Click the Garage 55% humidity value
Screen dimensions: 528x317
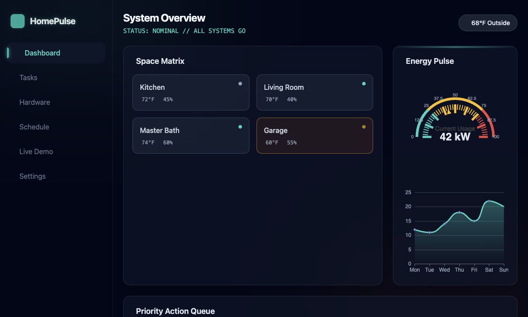pyautogui.click(x=292, y=143)
